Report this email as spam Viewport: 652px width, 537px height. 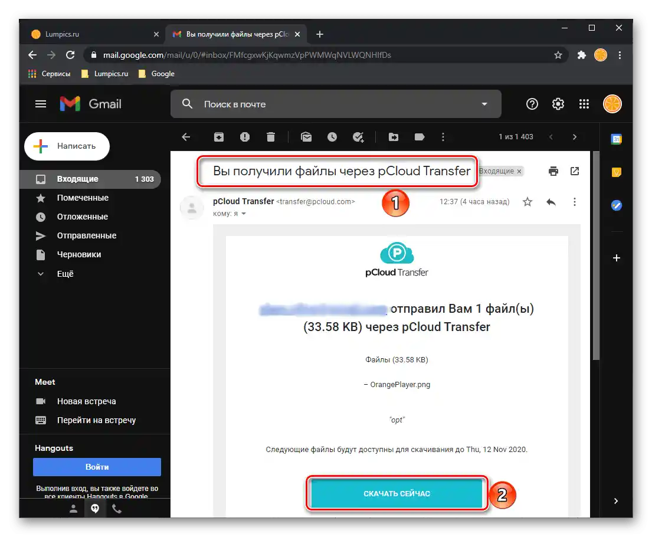click(244, 137)
